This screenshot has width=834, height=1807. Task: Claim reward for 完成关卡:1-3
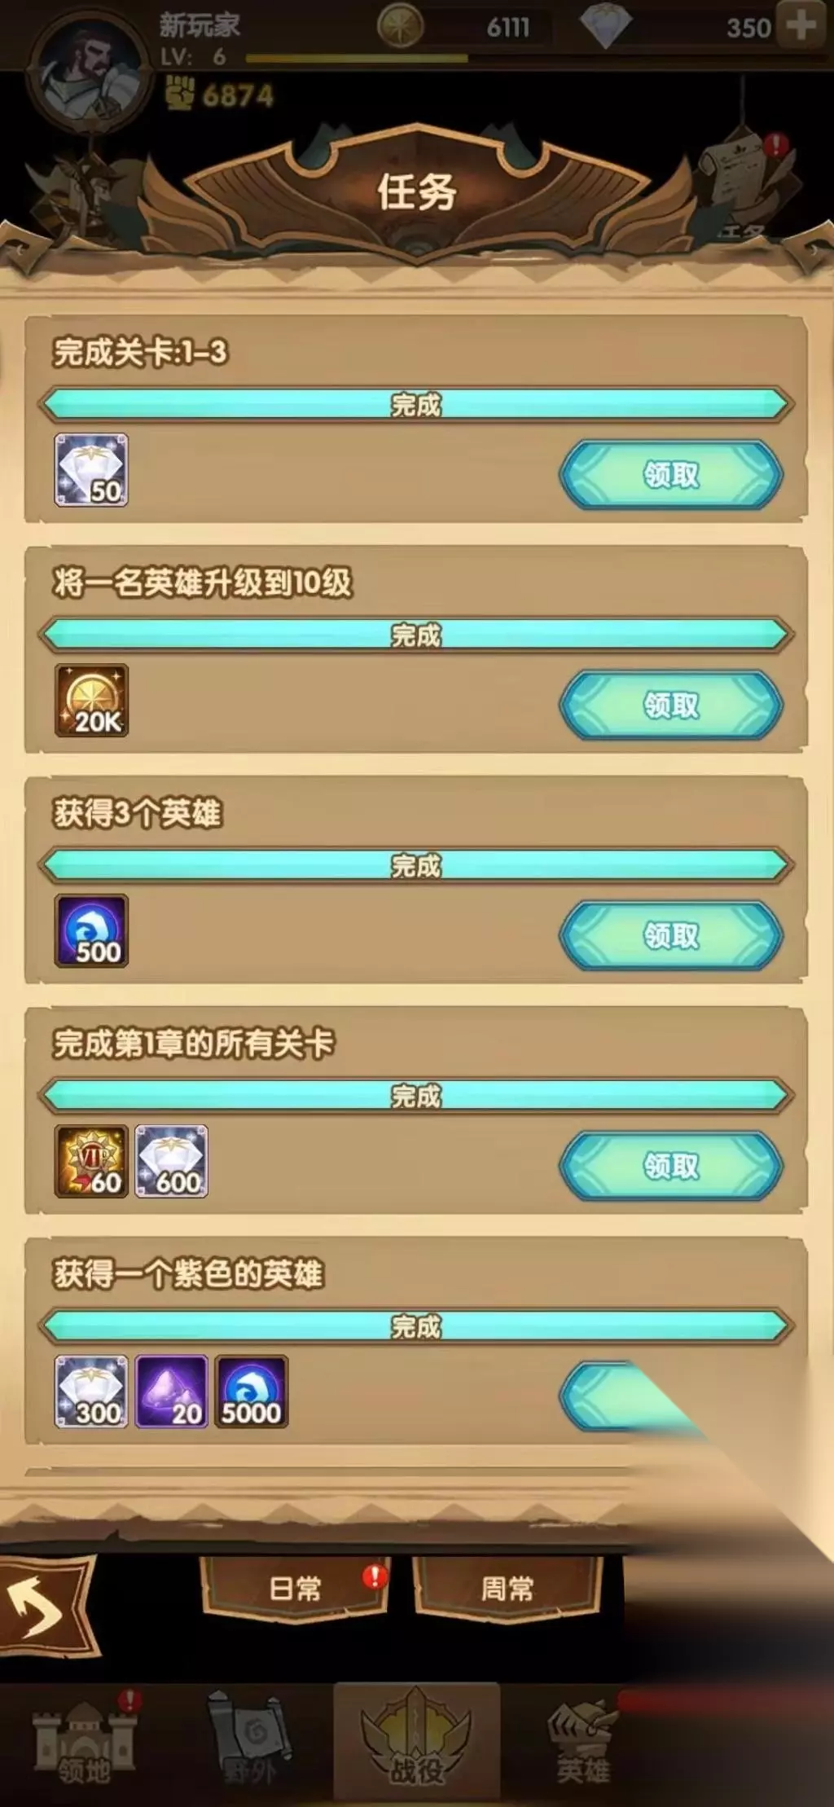coord(671,475)
